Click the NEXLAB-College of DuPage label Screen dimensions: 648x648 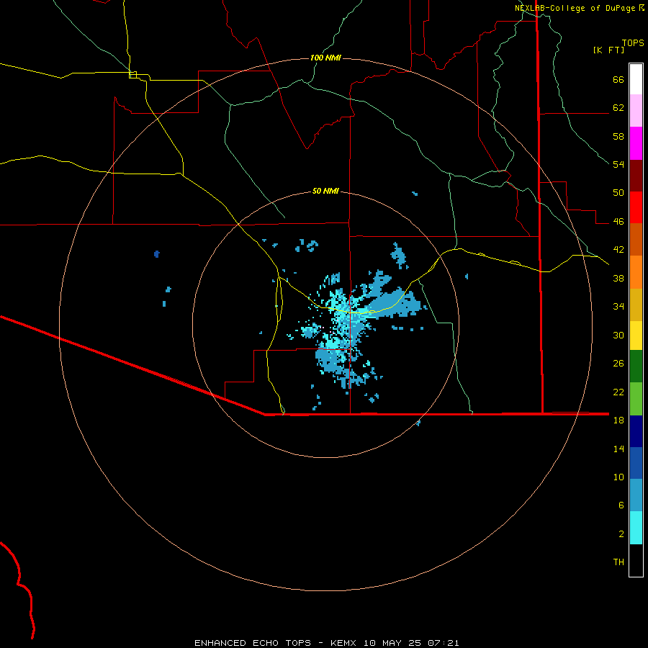(x=575, y=8)
